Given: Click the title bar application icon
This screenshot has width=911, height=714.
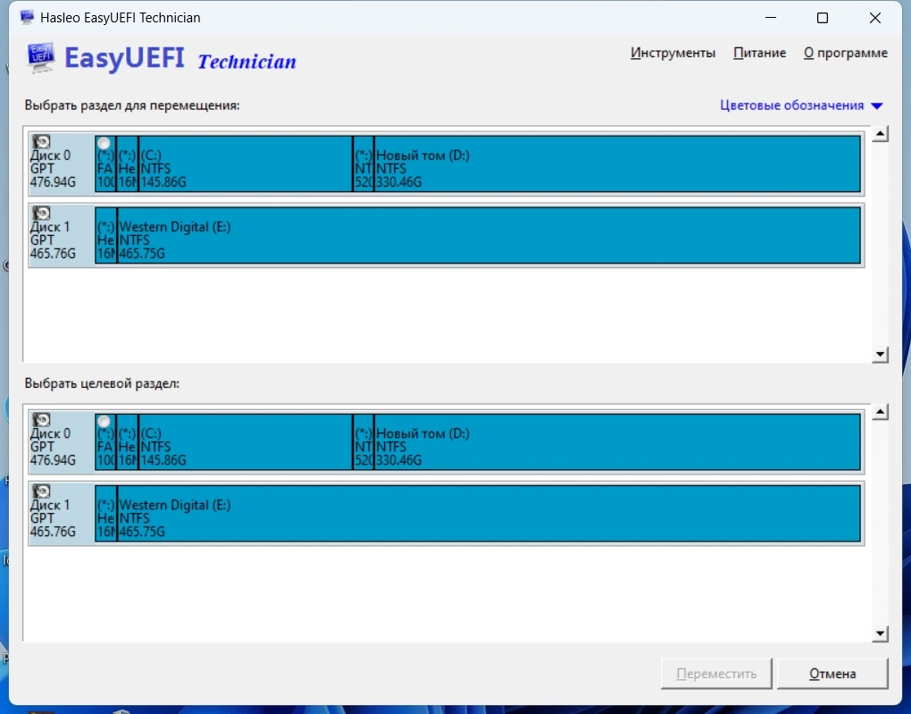Looking at the screenshot, I should click(27, 18).
